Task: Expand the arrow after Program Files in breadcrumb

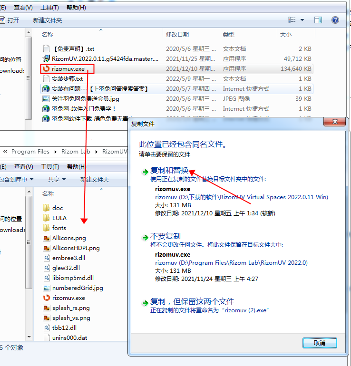Action: point(56,152)
